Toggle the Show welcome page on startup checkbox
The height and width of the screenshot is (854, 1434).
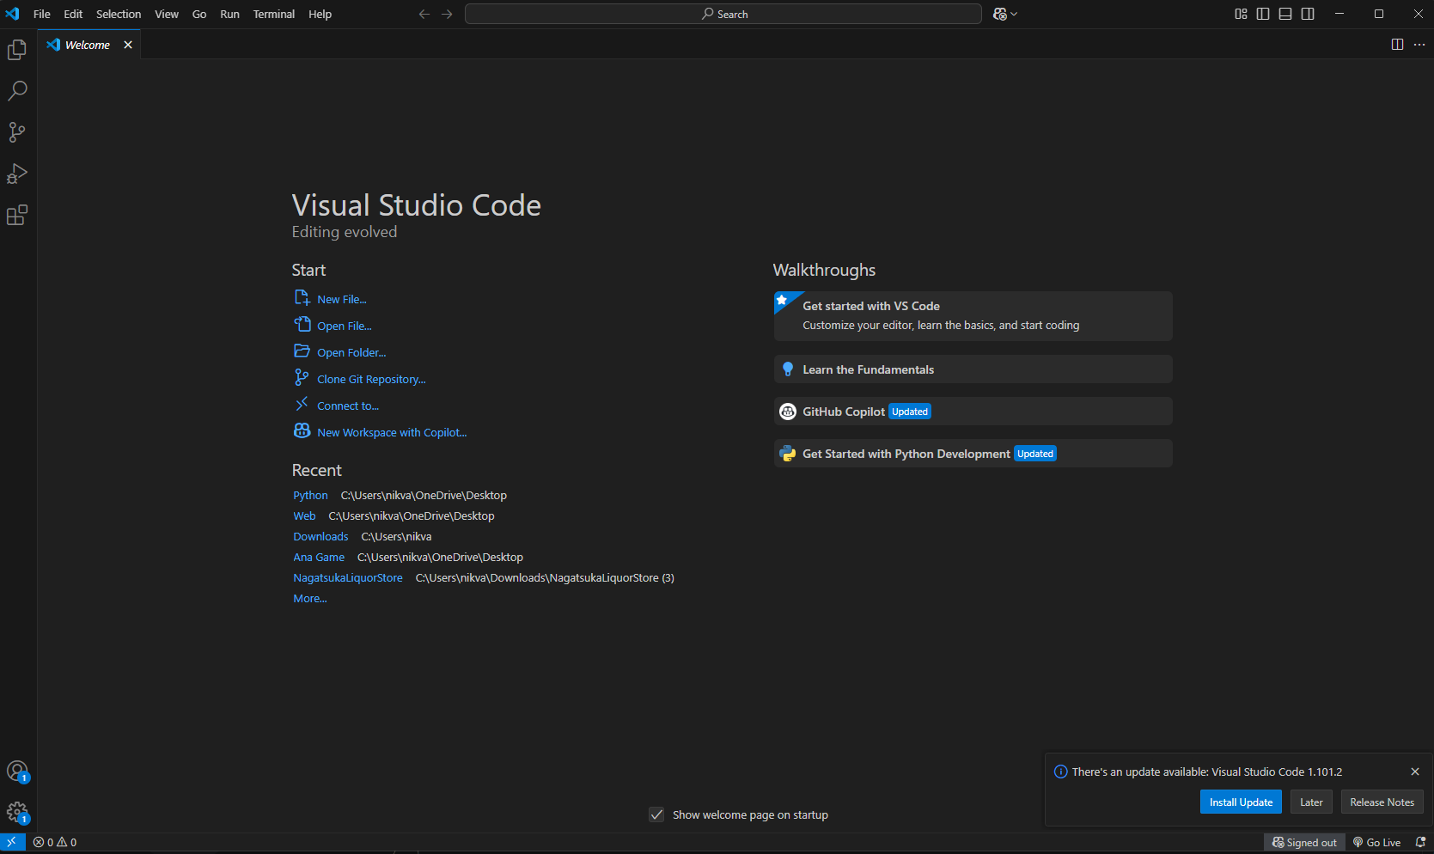pyautogui.click(x=657, y=814)
